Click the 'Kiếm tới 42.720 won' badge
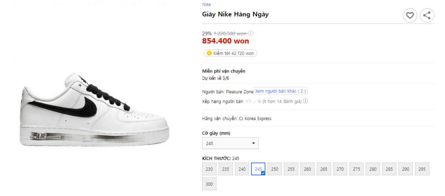 click(230, 53)
